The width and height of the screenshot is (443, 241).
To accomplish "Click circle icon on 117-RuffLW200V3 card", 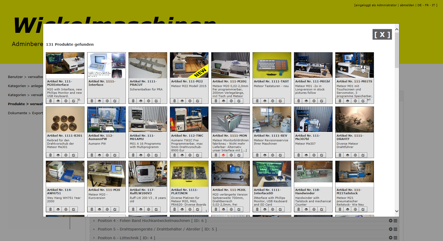I will click(x=149, y=209).
